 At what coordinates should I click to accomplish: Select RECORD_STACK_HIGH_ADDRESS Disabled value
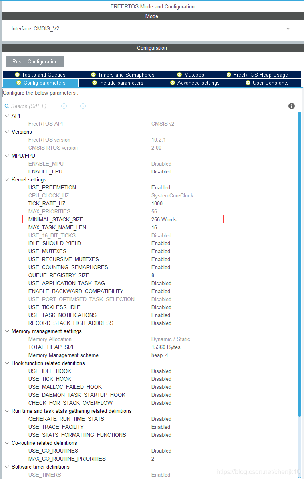point(161,323)
